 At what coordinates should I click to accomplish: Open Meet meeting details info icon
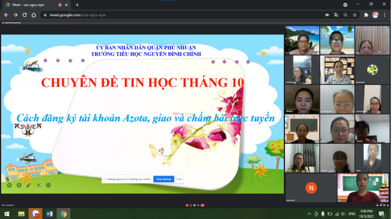378,206
